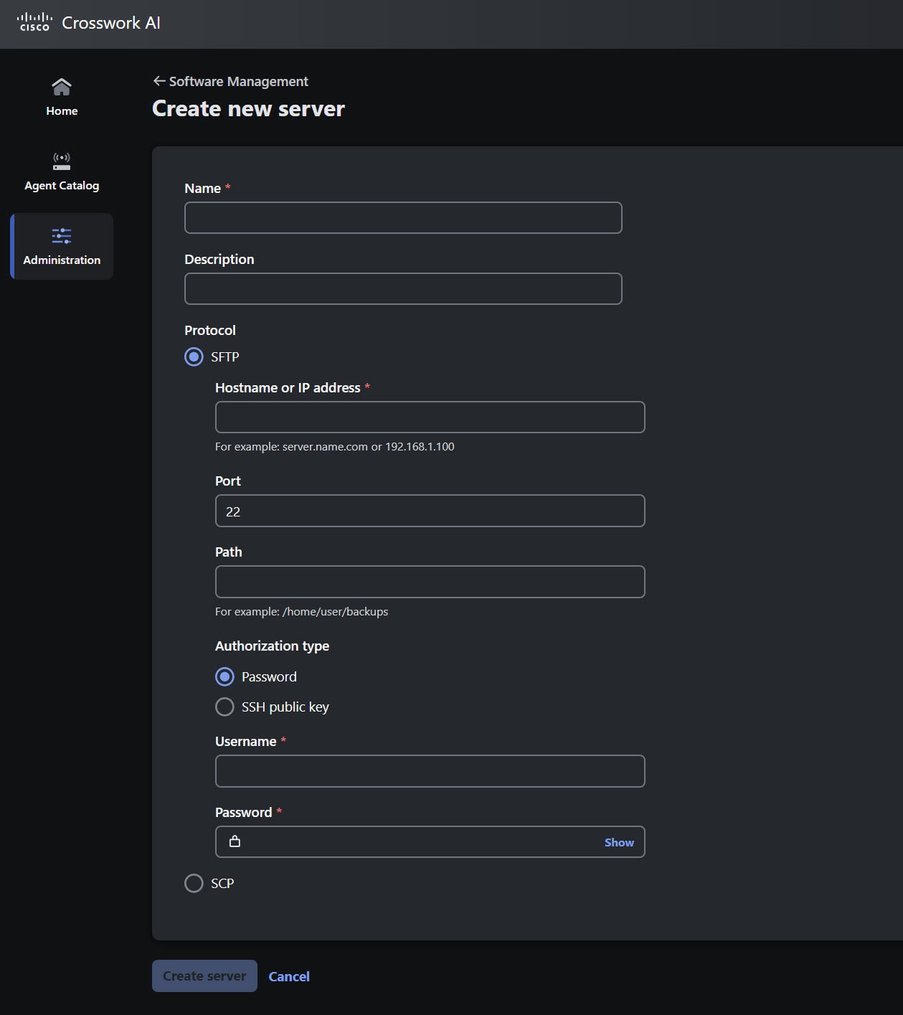Focus the Name input field

point(403,217)
